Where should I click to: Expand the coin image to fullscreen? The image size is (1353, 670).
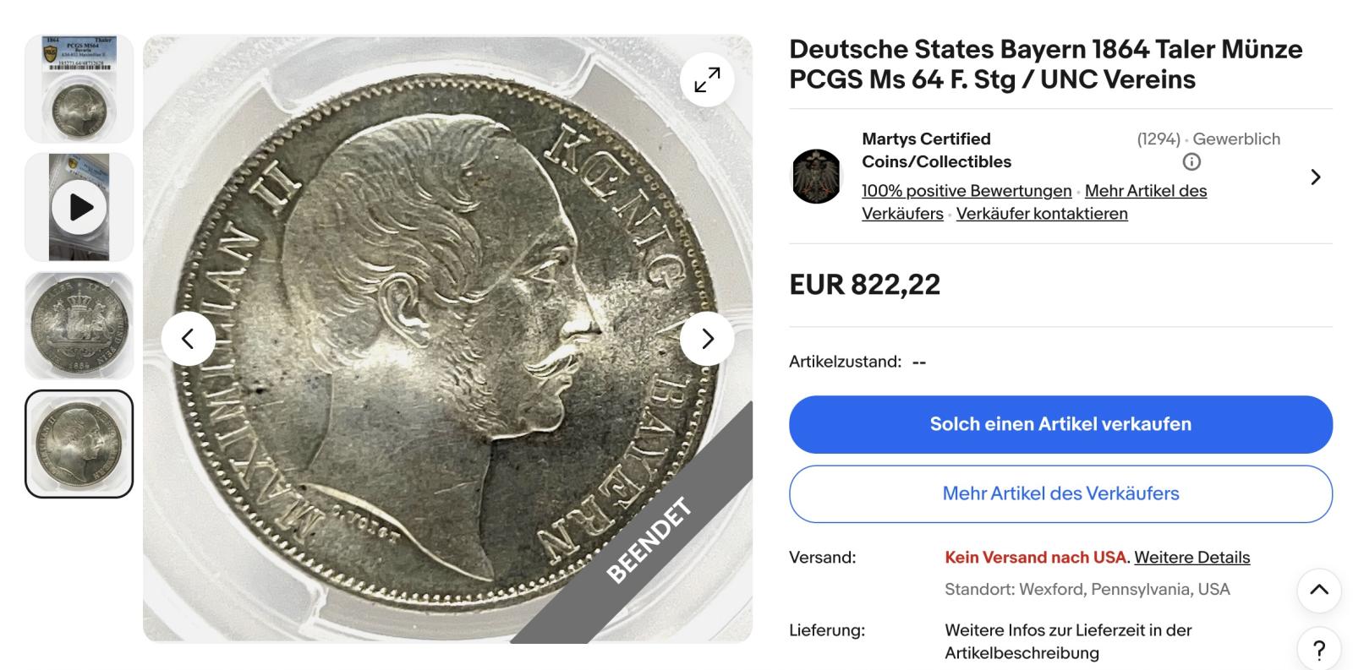pos(707,79)
